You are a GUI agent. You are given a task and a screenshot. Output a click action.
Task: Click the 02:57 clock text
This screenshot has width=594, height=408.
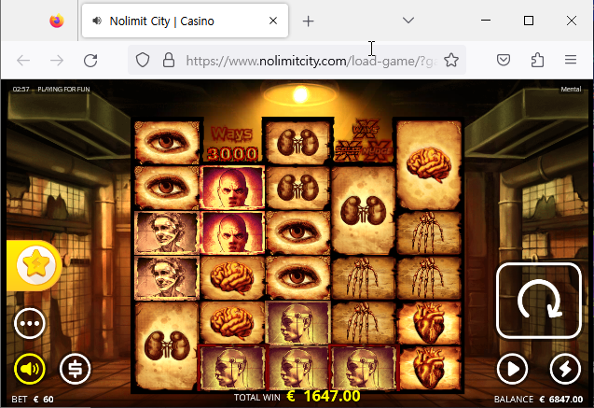click(21, 89)
